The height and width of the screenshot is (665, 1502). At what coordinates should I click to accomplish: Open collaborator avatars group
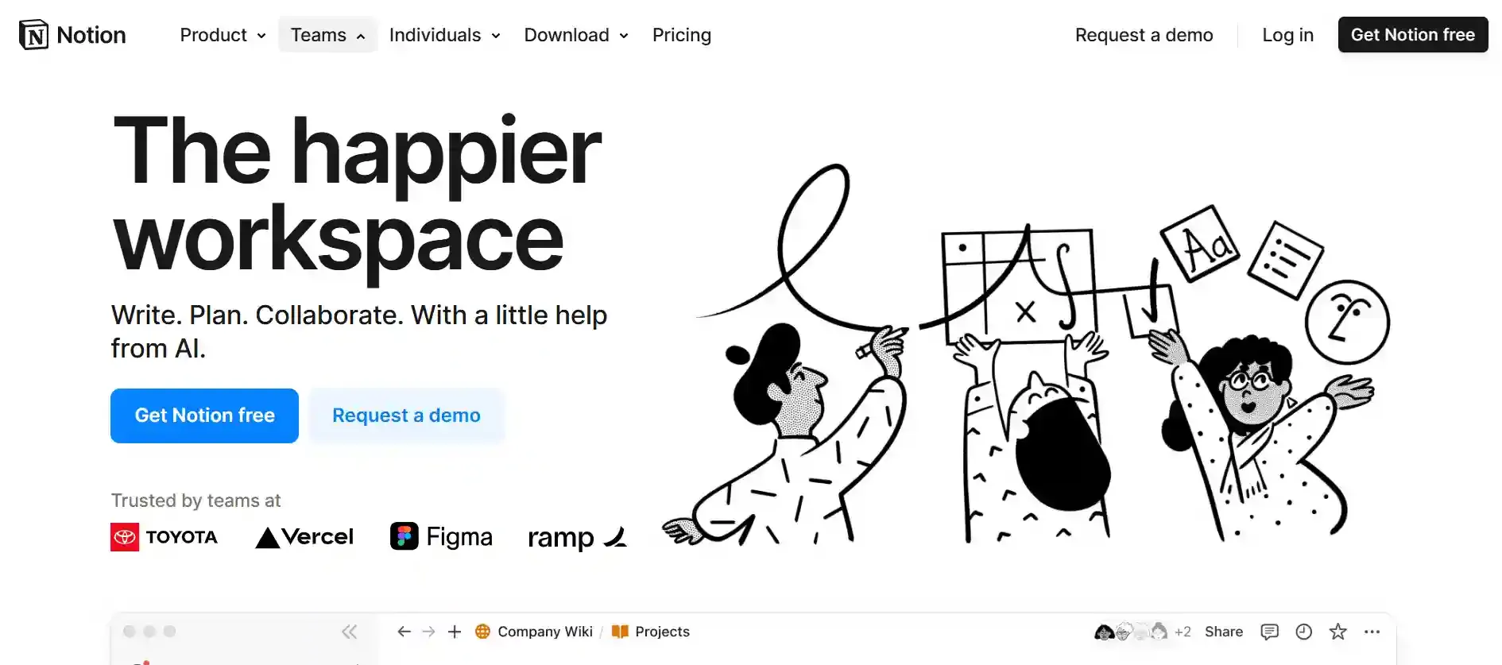(x=1142, y=632)
